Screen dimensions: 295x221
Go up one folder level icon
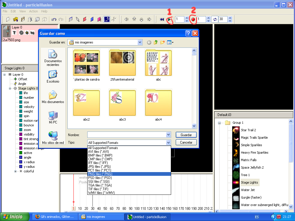point(156,43)
